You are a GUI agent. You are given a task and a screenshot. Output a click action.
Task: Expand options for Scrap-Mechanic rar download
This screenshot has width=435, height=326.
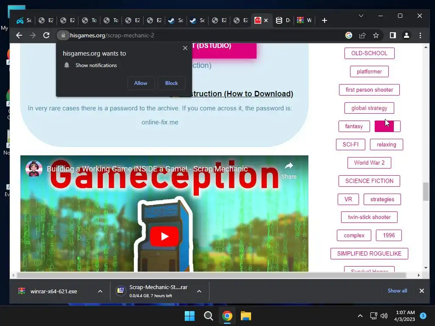pos(199,291)
